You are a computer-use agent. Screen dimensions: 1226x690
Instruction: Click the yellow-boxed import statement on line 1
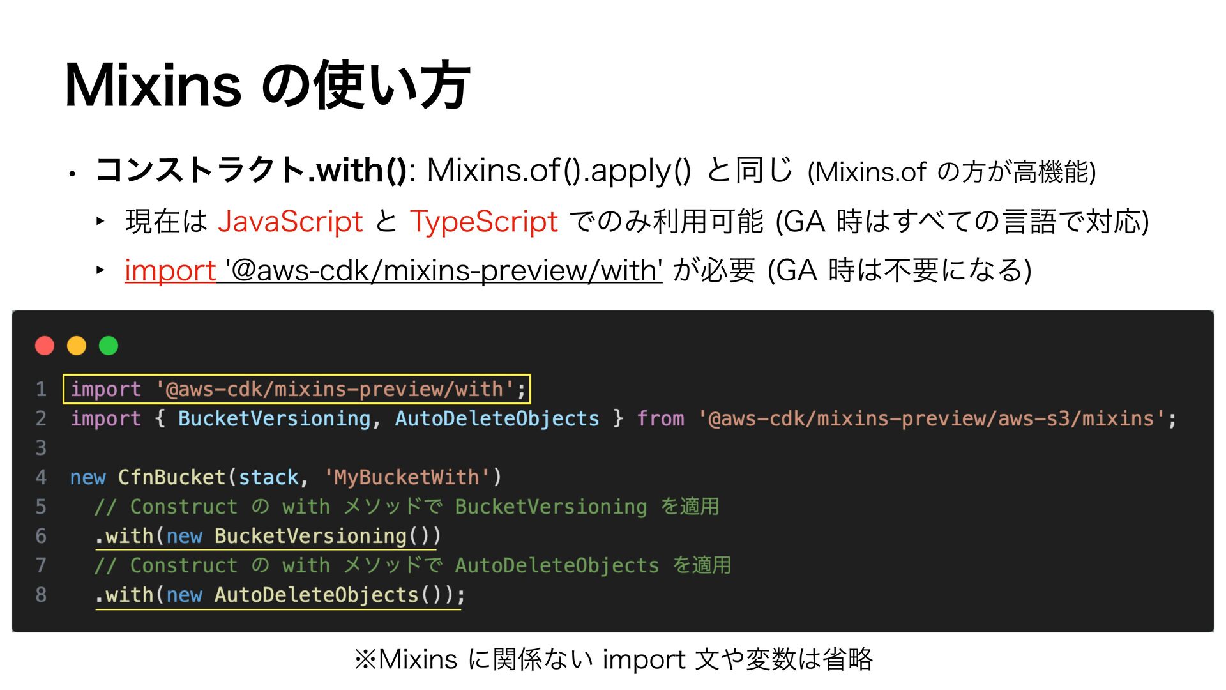click(x=297, y=389)
